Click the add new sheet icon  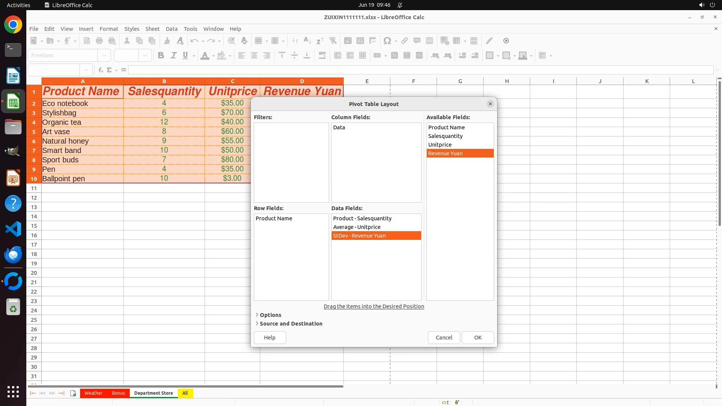click(73, 393)
